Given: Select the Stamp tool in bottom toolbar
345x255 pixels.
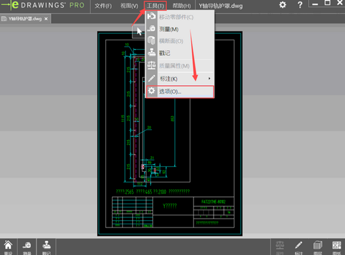Looking at the screenshot, I should point(46,246).
